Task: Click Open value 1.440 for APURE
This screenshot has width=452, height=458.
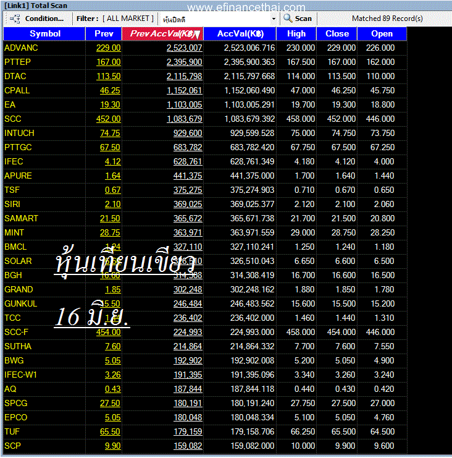Action: [x=384, y=176]
